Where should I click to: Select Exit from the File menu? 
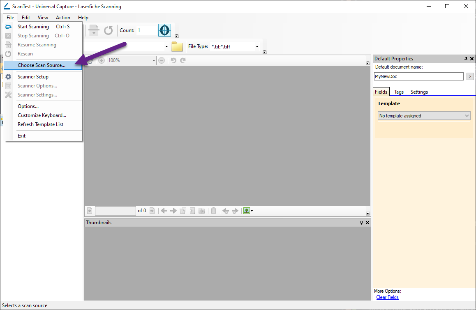coord(43,136)
